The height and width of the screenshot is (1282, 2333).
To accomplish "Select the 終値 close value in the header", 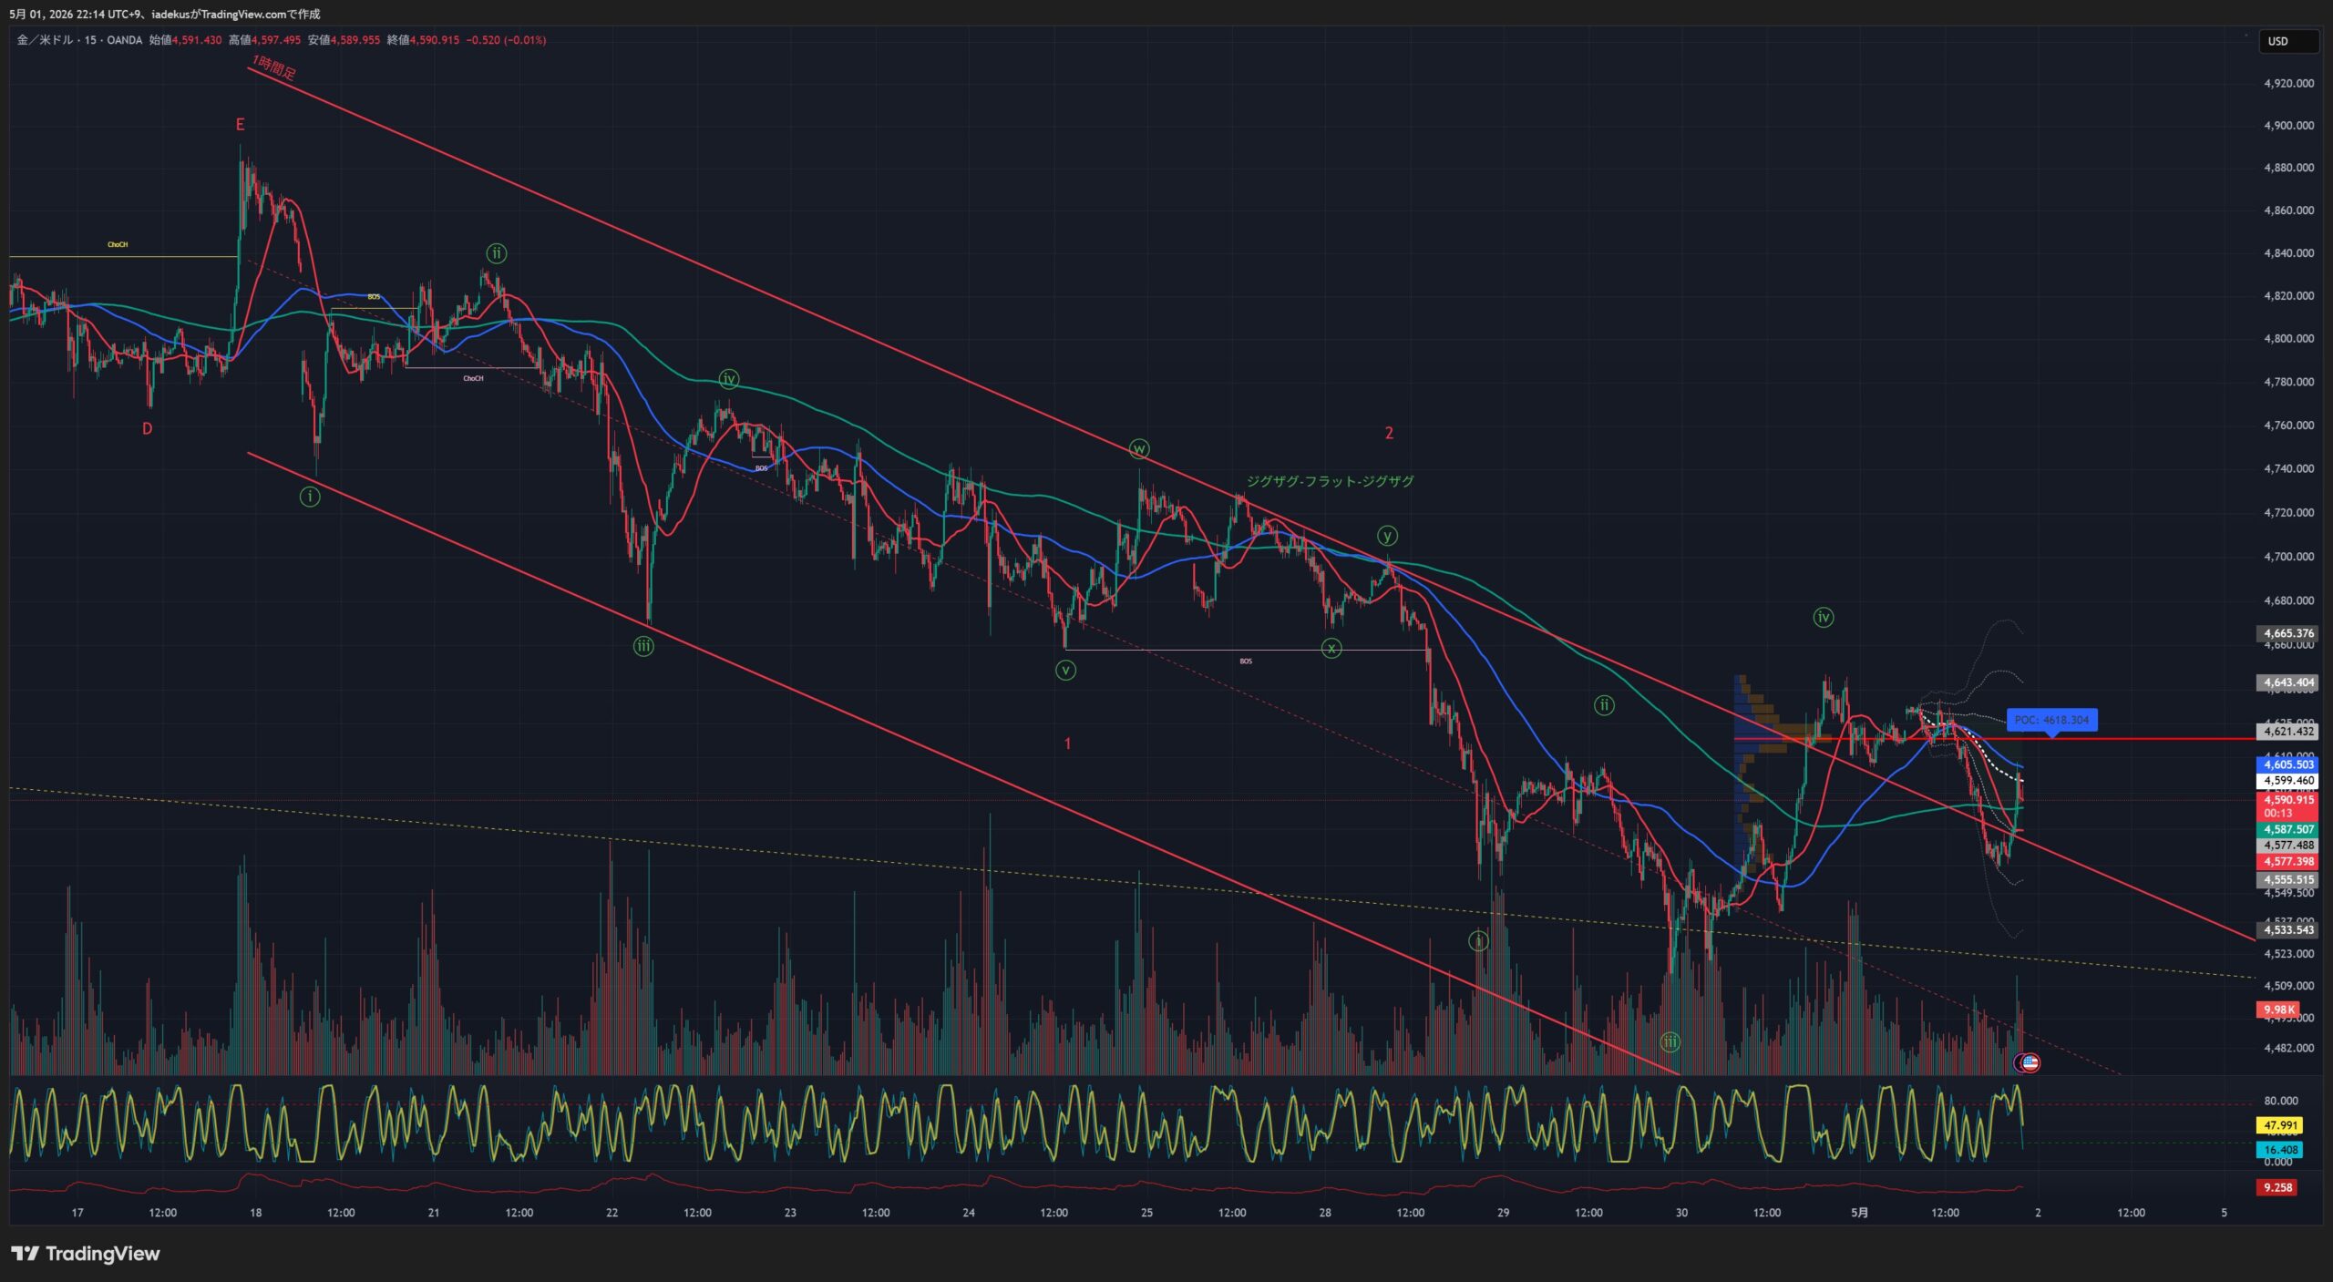I will coord(423,40).
